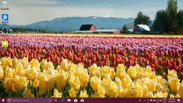The image size is (183, 103).
Task: Switch input language via ENG US indicator
Action: coord(165,100)
